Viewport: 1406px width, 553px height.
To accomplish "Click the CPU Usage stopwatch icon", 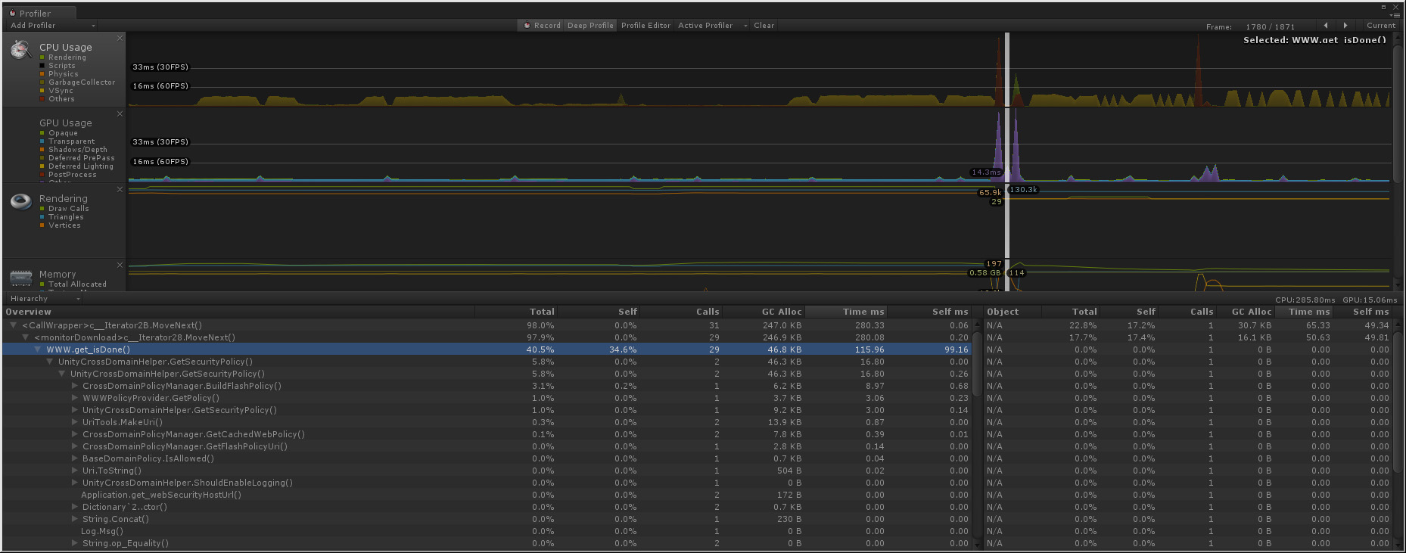I will (20, 50).
